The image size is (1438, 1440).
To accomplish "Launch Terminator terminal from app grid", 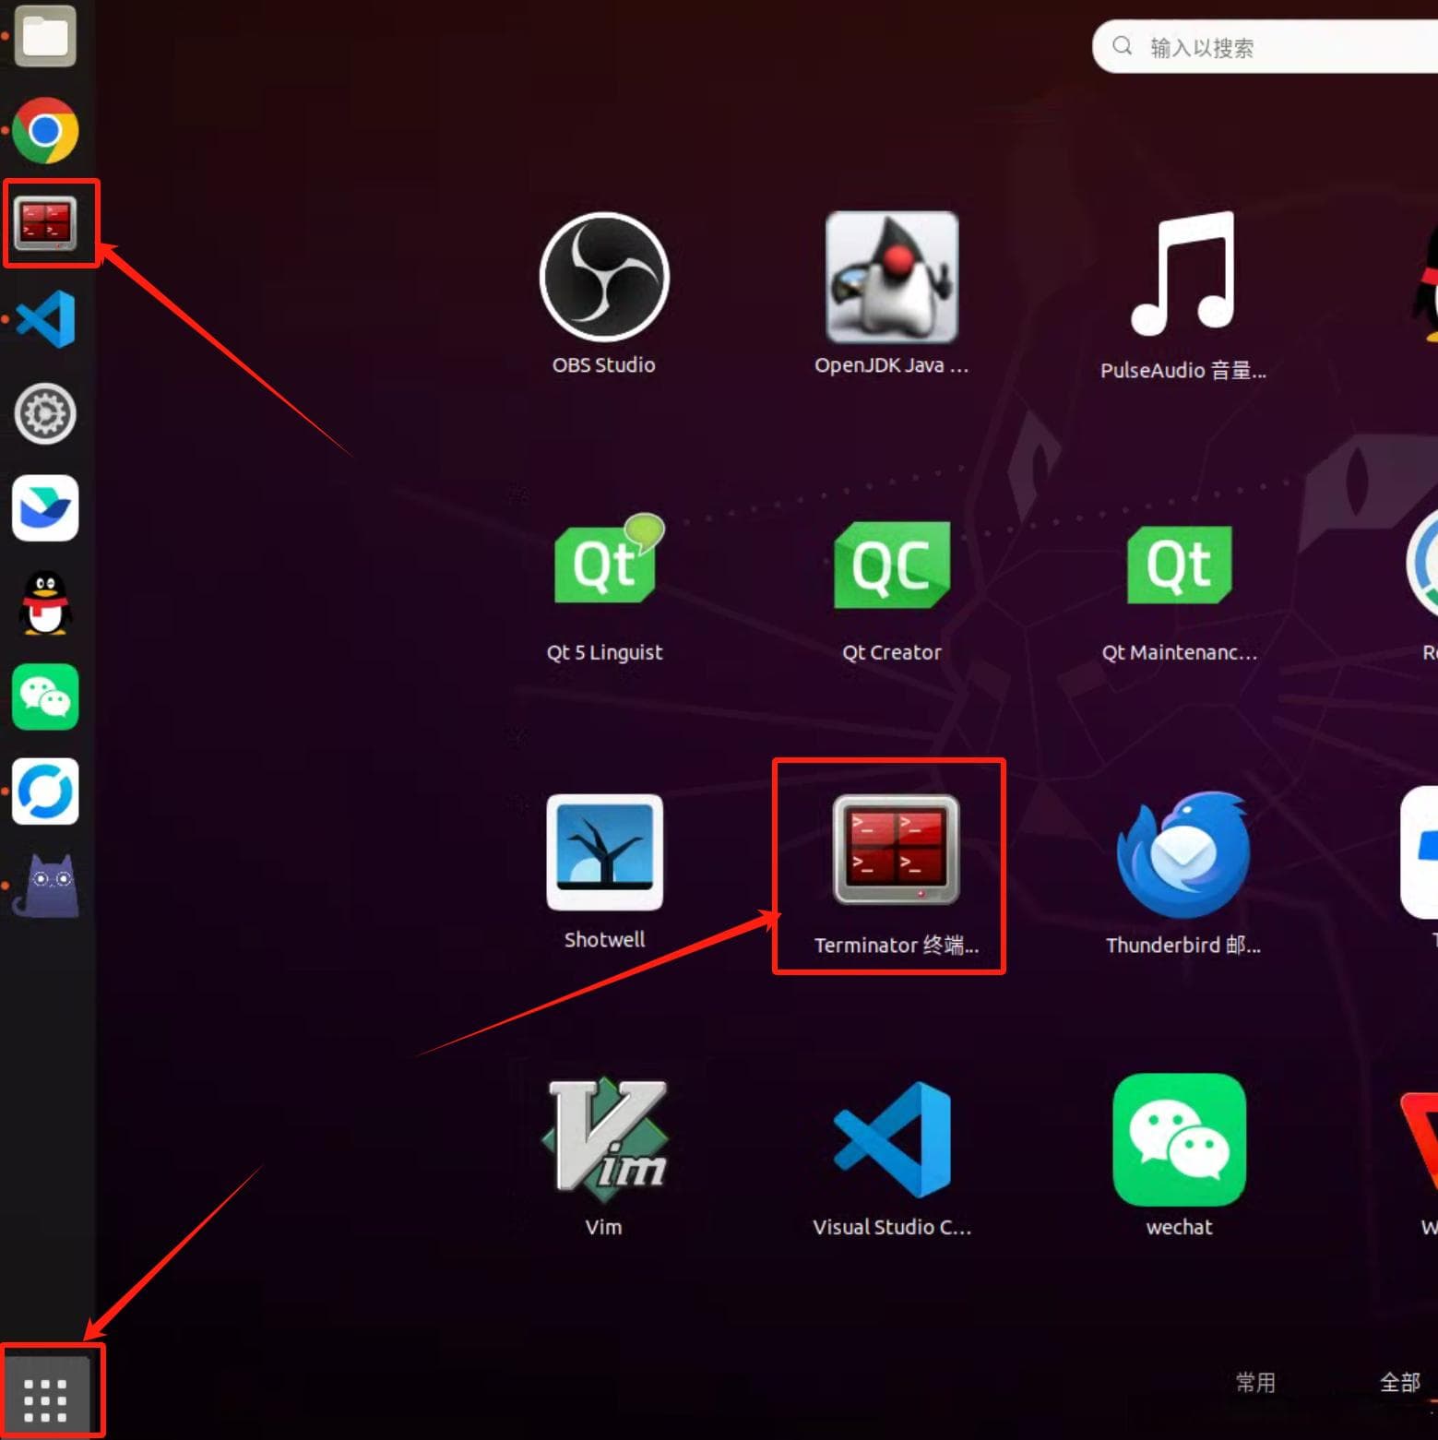I will [896, 850].
